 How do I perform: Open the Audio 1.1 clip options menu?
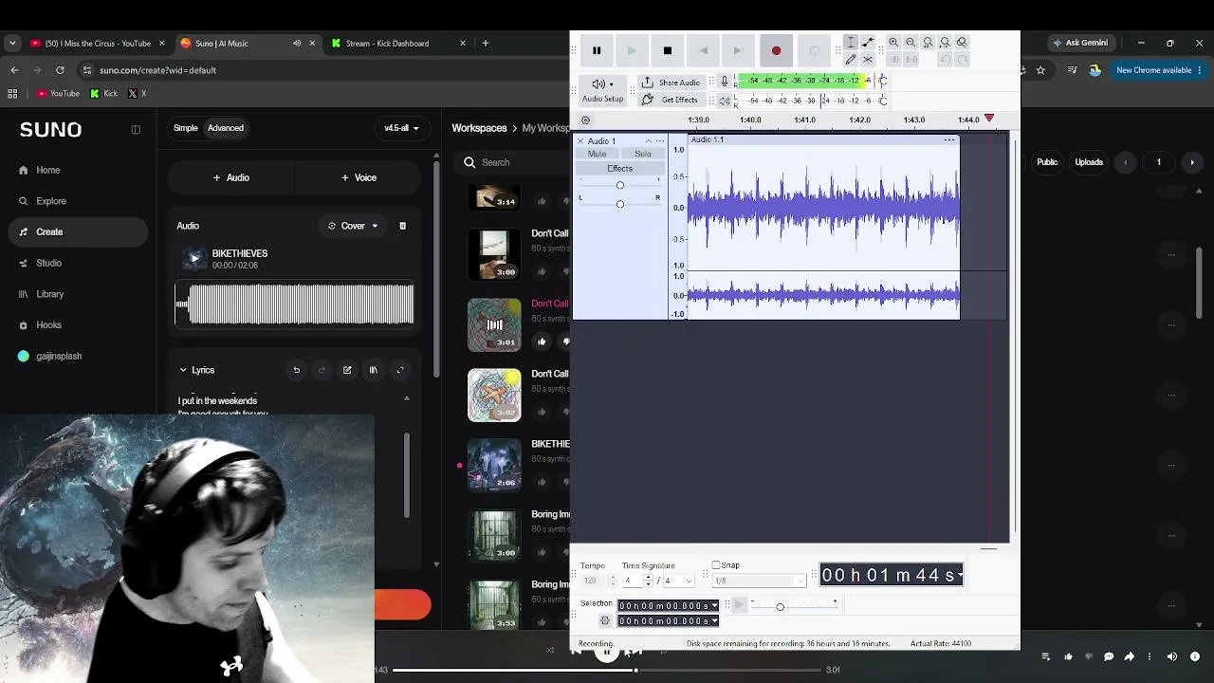pyautogui.click(x=948, y=140)
